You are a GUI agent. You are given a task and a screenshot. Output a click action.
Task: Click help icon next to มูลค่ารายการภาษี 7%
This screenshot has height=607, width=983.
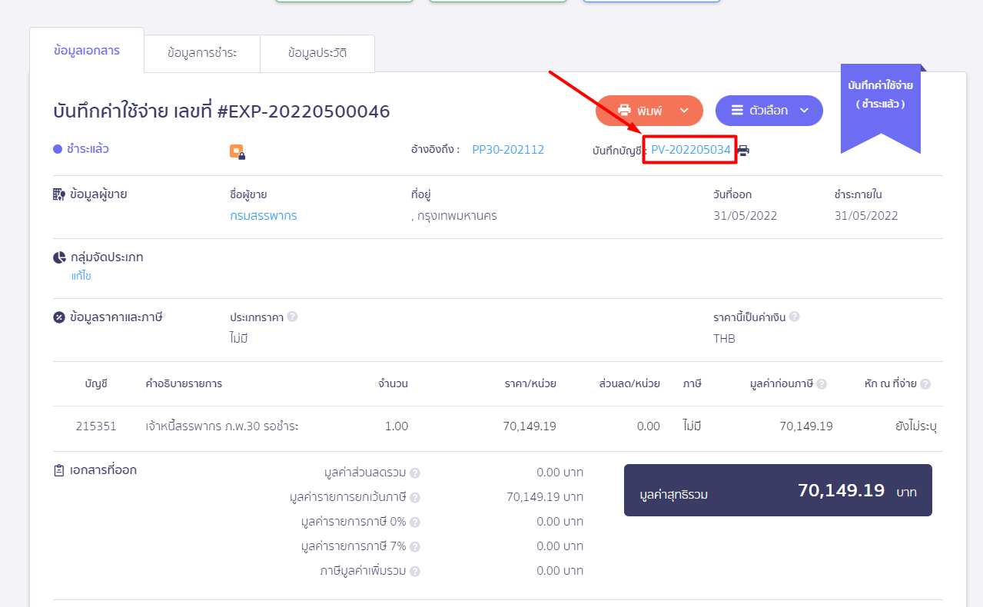[415, 547]
